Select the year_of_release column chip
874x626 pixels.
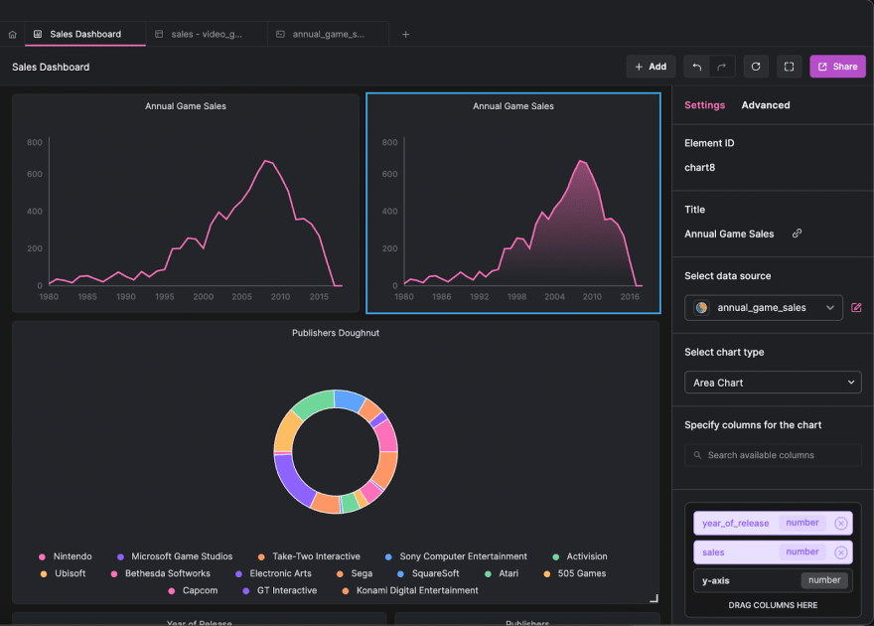773,523
